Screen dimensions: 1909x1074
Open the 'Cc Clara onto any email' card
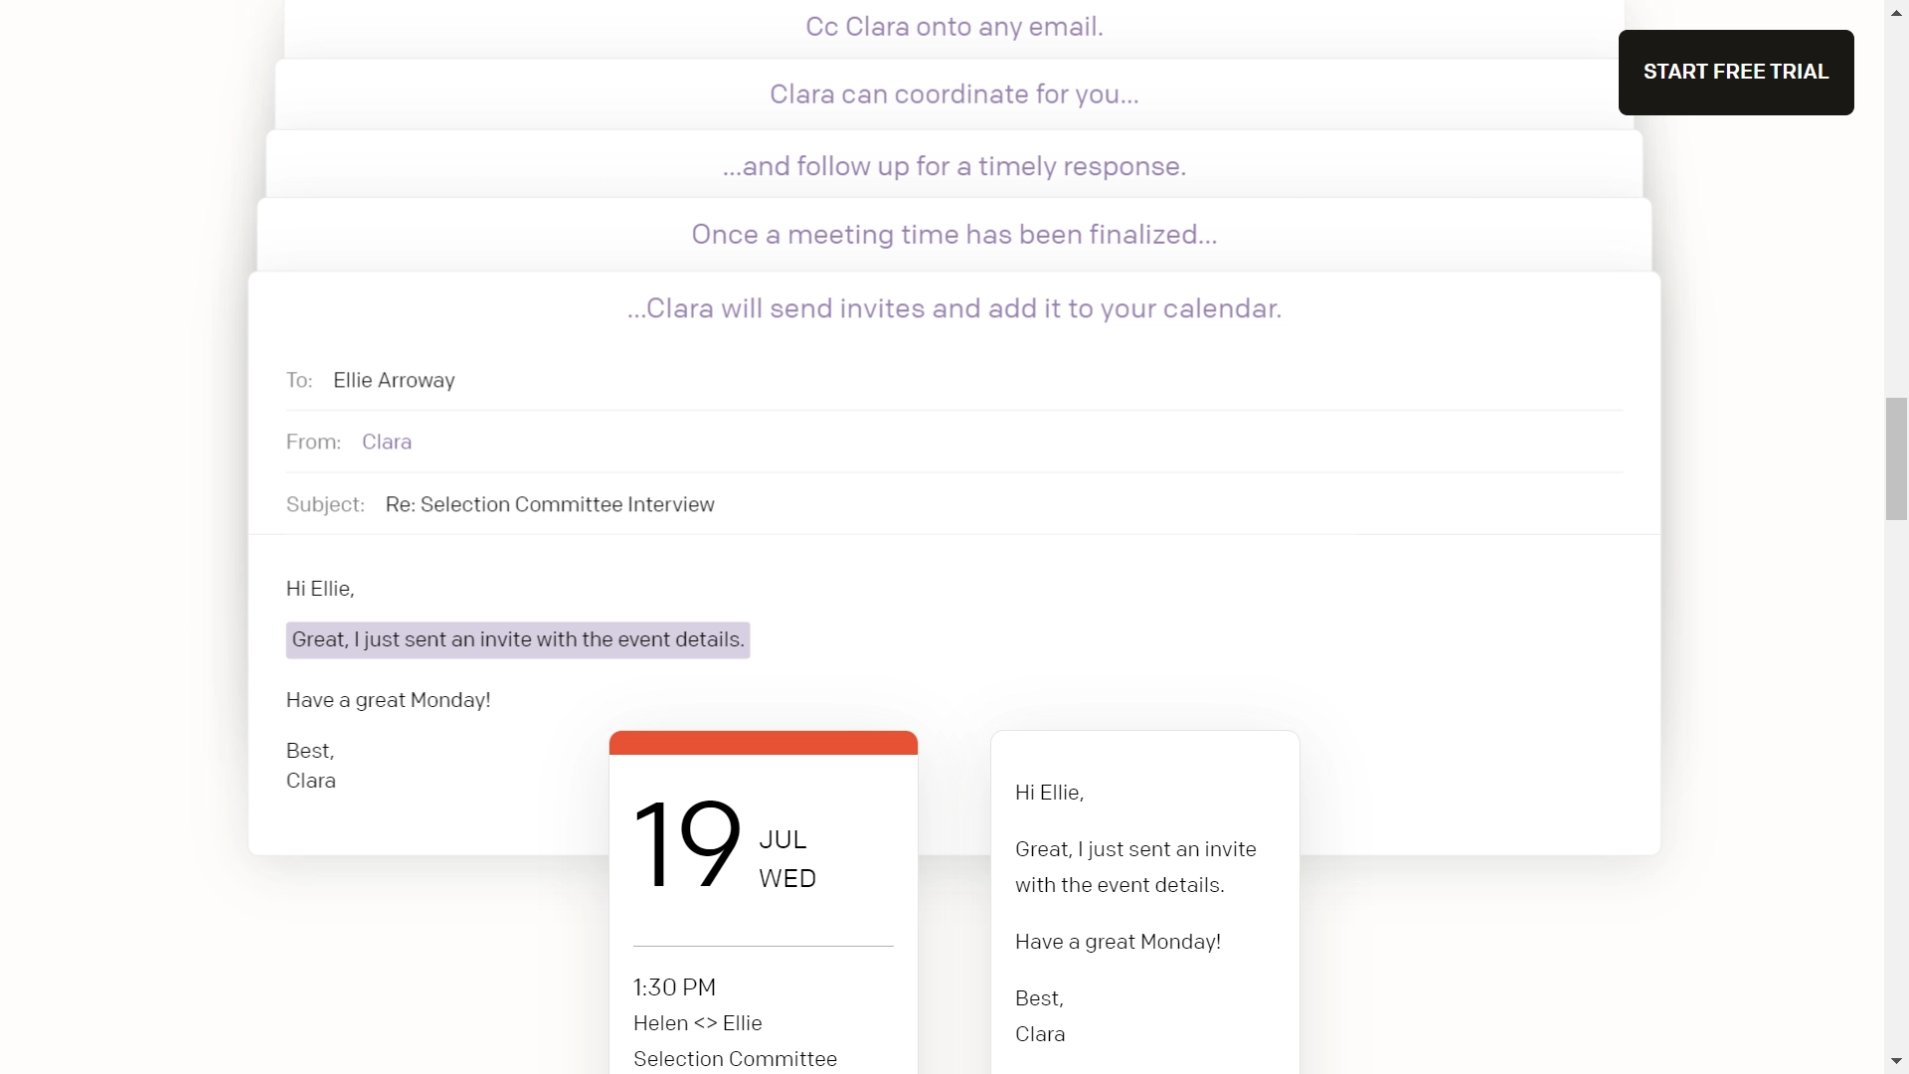(954, 27)
